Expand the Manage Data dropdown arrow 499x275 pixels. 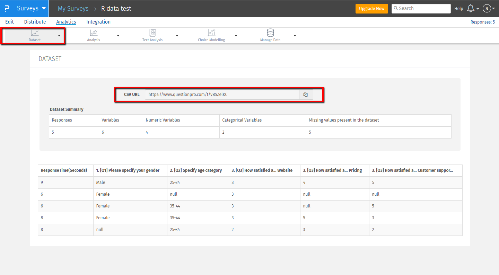click(295, 36)
